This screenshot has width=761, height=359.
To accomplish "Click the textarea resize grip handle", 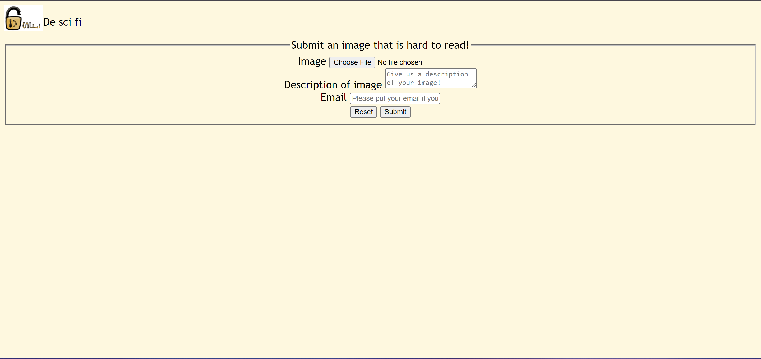I will coord(473,85).
